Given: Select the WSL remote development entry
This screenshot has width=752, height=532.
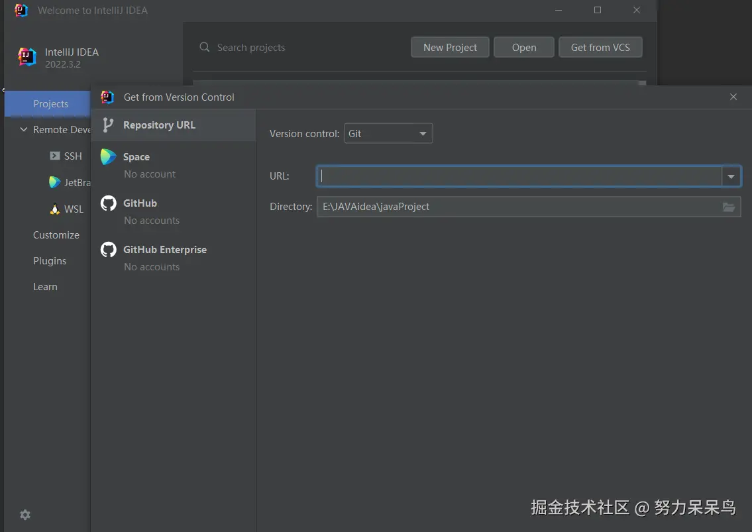Looking at the screenshot, I should click(67, 209).
